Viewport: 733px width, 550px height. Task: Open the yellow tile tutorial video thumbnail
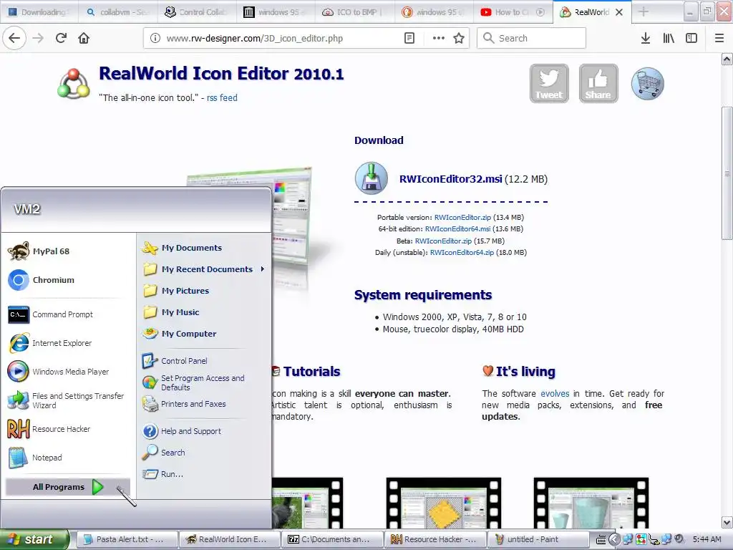pyautogui.click(x=444, y=503)
